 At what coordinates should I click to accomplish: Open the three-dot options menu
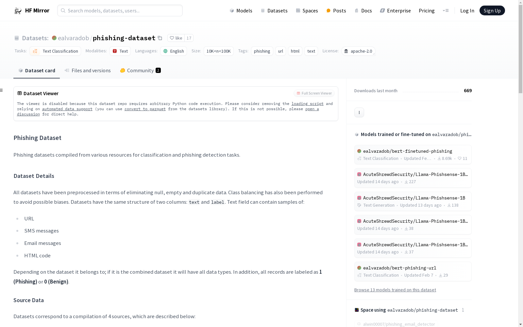click(x=359, y=112)
